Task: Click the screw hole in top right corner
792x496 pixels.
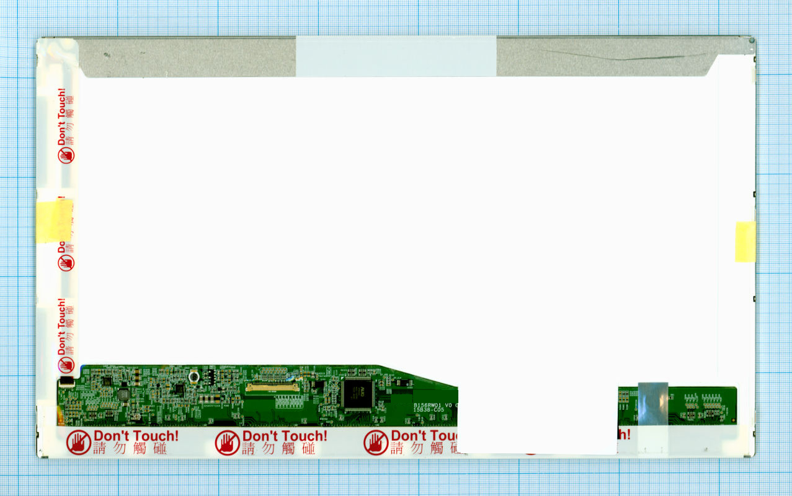Action: click(x=752, y=41)
